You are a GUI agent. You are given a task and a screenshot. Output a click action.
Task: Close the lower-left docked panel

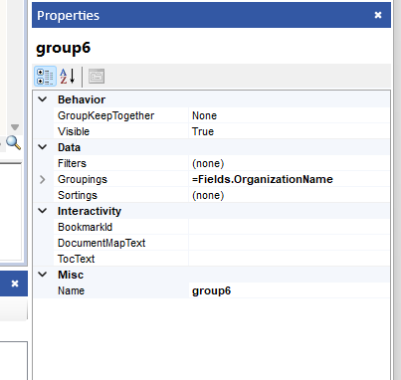click(x=15, y=284)
